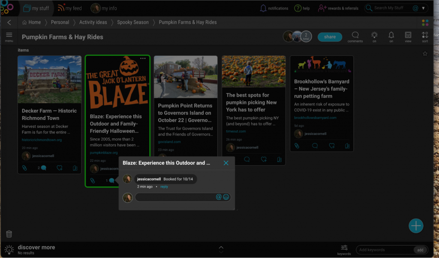This screenshot has height=258, width=439.
Task: Click the add item plus button
Action: point(416,226)
